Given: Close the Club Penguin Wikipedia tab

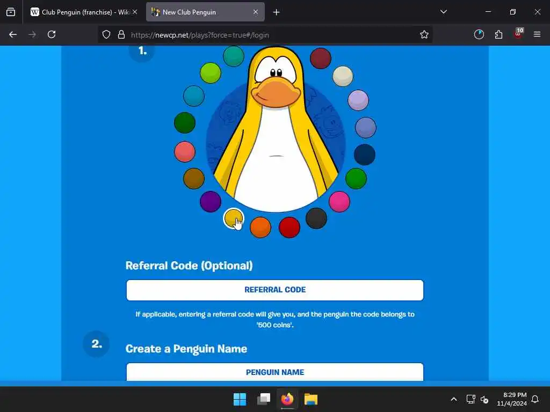Looking at the screenshot, I should (135, 12).
